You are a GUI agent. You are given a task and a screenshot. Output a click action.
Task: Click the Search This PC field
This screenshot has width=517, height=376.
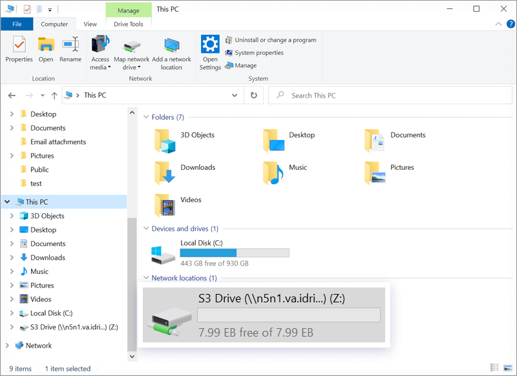coord(390,96)
